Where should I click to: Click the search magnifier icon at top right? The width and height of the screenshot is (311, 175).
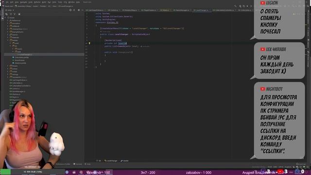pos(308,6)
